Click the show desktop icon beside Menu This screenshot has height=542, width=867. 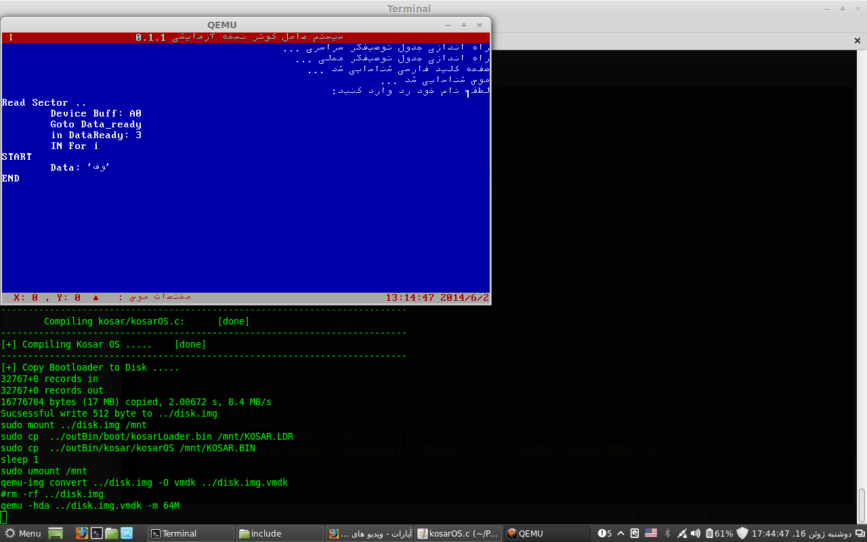tap(56, 533)
